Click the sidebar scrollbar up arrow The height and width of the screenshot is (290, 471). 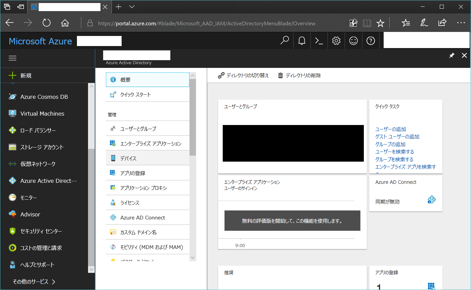pyautogui.click(x=91, y=86)
